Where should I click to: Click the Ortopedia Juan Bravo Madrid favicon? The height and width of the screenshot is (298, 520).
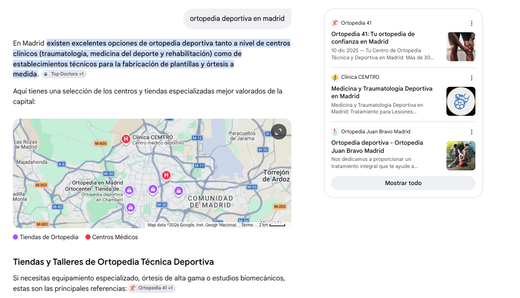pyautogui.click(x=335, y=132)
